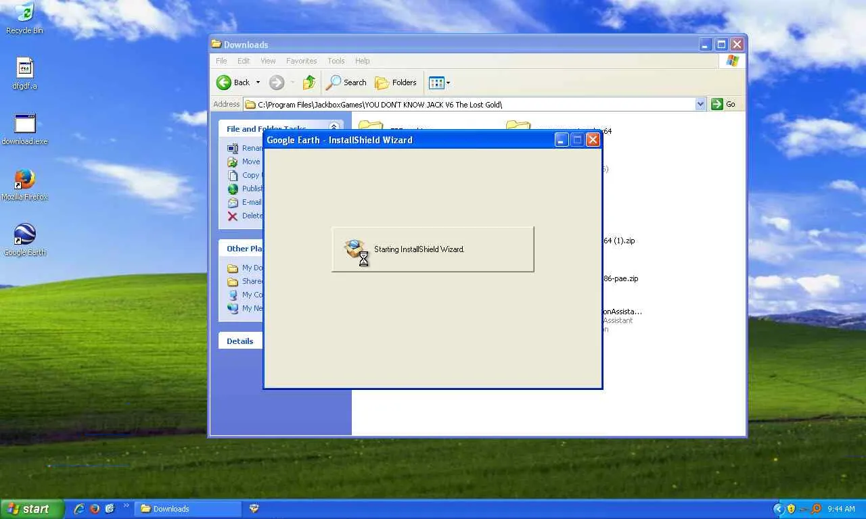Close the Google Earth InstallShield Wizard
Viewport: 866px width, 519px height.
point(593,140)
